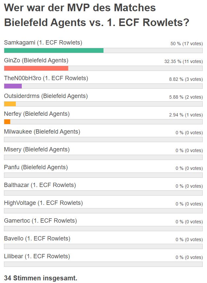Click the Balthazar (1. ECF Rowlets) label
Viewport: 207px width, 283px height.
pos(40,185)
